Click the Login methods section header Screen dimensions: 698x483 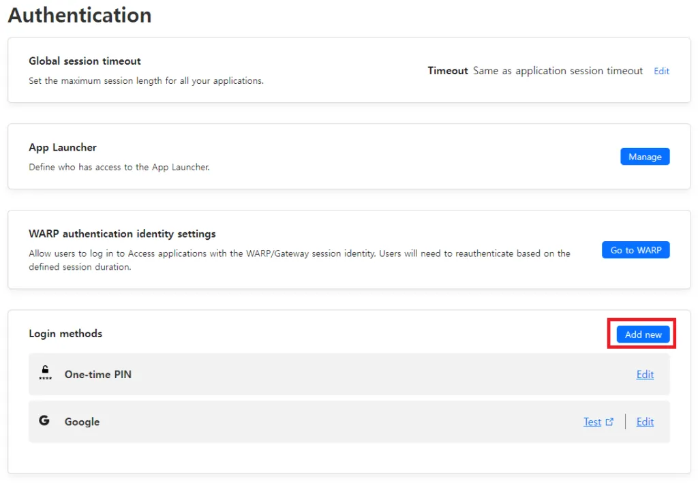click(x=65, y=333)
